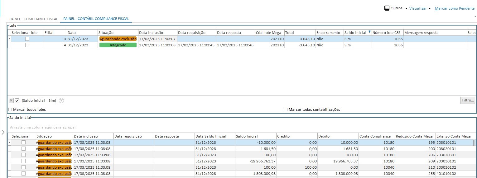This screenshot has width=477, height=178.
Task: Click row indicator arrow of -10.000,00 saldo row
Action: pos(9,142)
